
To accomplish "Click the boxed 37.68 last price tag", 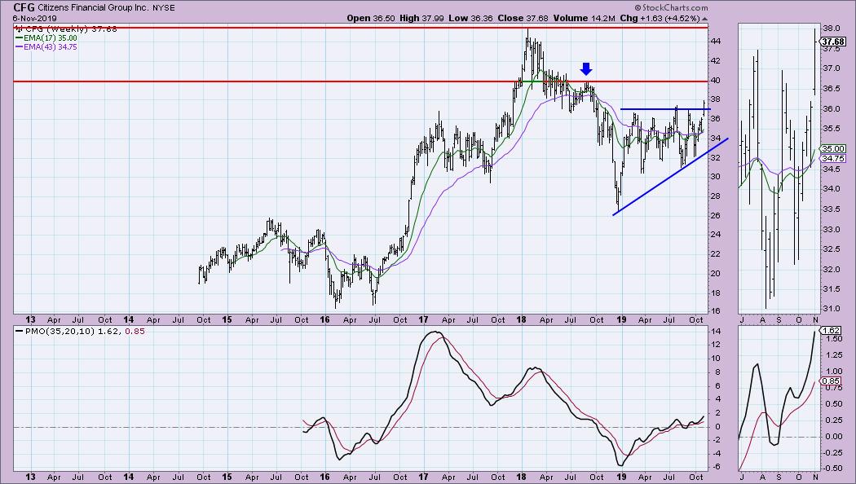I will click(x=833, y=42).
